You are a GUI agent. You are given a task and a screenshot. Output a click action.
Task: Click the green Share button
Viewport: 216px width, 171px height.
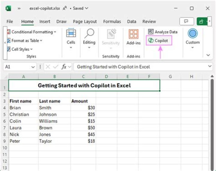(x=202, y=21)
